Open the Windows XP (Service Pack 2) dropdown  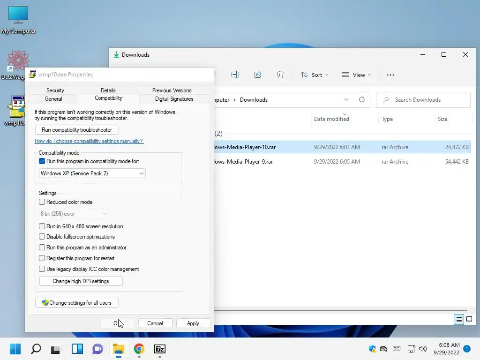92,173
